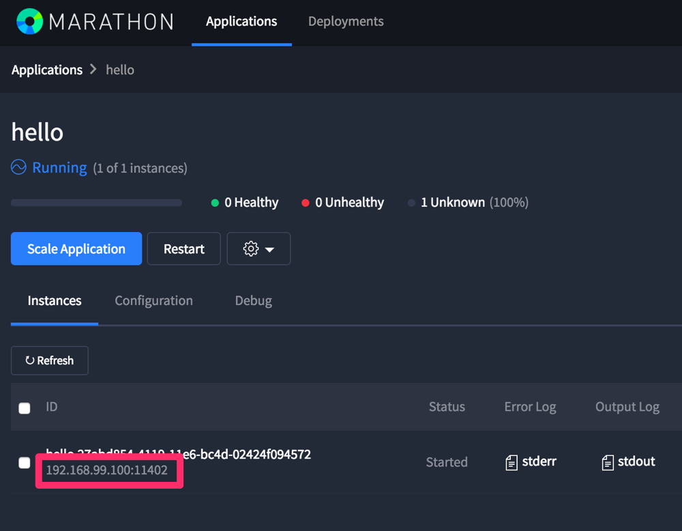Switch to the Debug tab
The image size is (682, 531).
tap(254, 301)
